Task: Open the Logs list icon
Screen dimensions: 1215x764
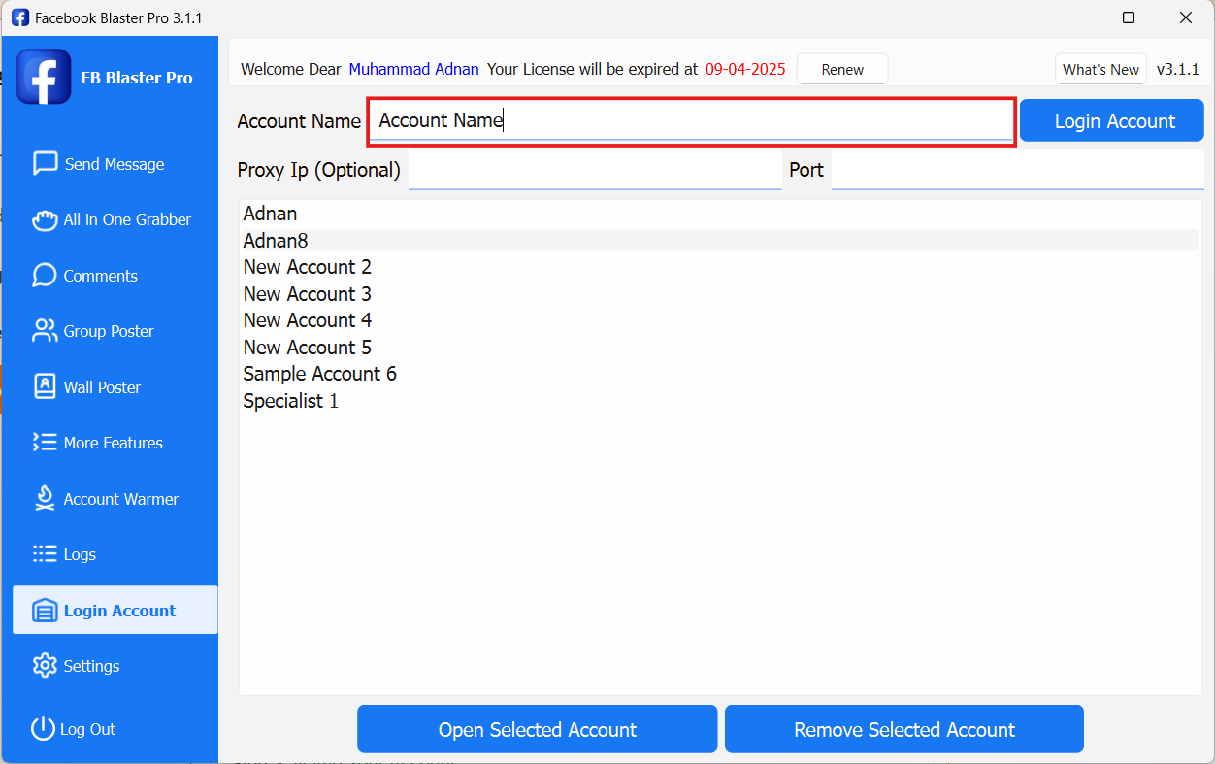Action: [x=45, y=554]
